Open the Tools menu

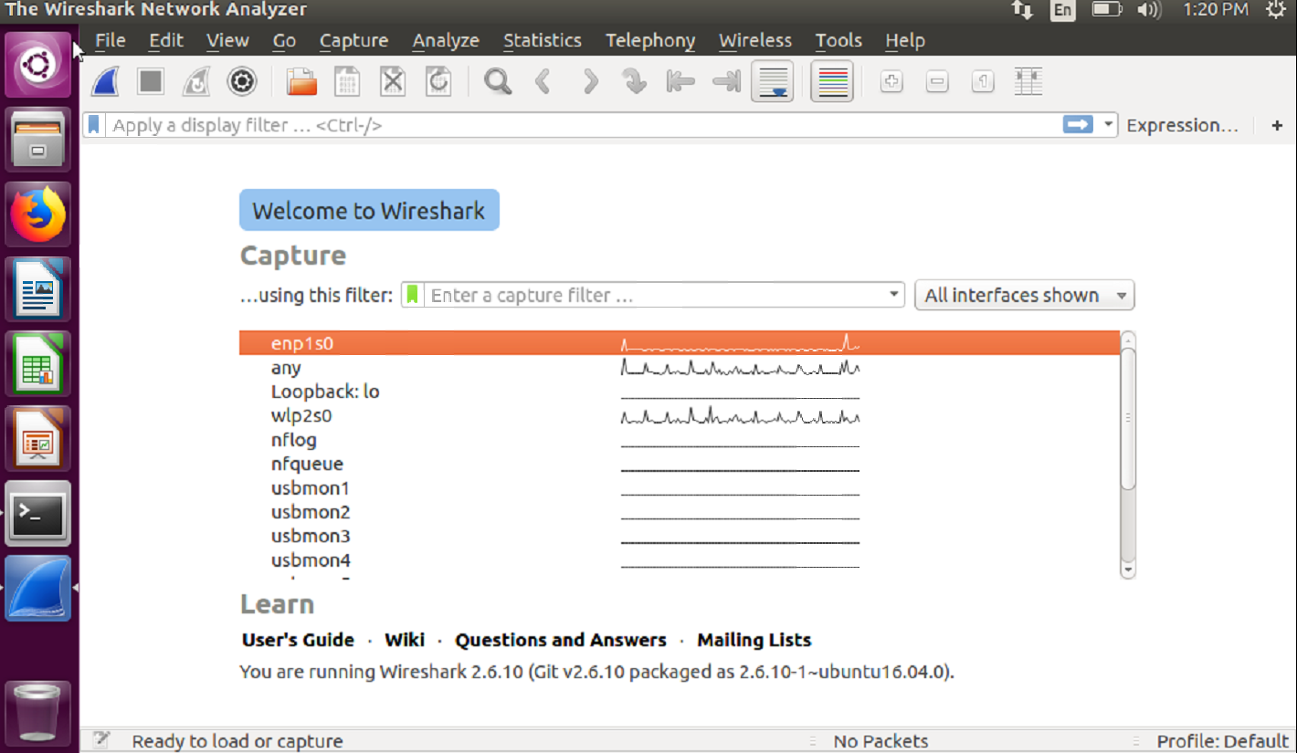pyautogui.click(x=838, y=40)
